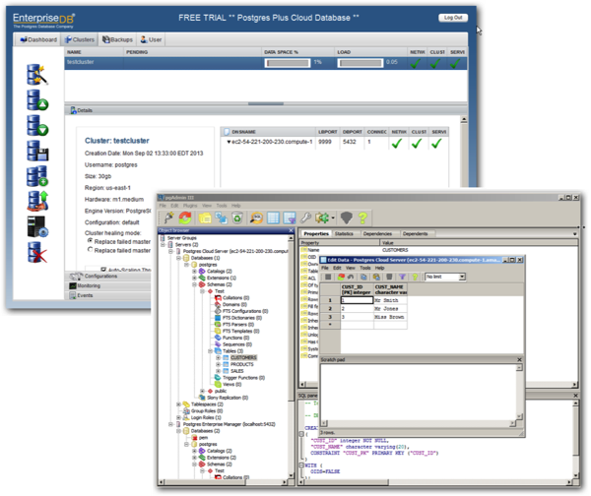Click the add replica database icon
This screenshot has height=496, width=591.
point(37,176)
